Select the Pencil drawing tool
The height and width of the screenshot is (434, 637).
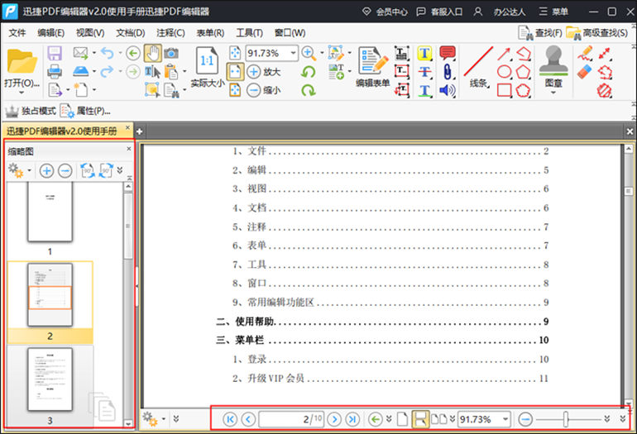585,53
